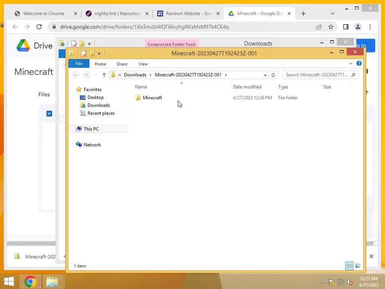Click File Explorer icon in taskbar

tap(52, 282)
